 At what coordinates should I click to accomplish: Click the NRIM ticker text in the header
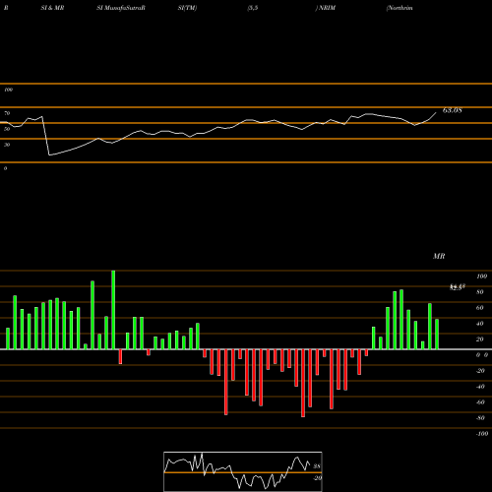pos(327,8)
